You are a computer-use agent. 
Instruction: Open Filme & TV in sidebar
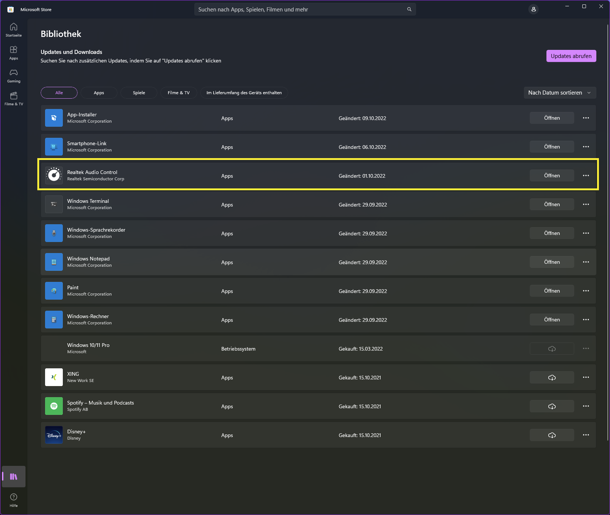click(14, 99)
